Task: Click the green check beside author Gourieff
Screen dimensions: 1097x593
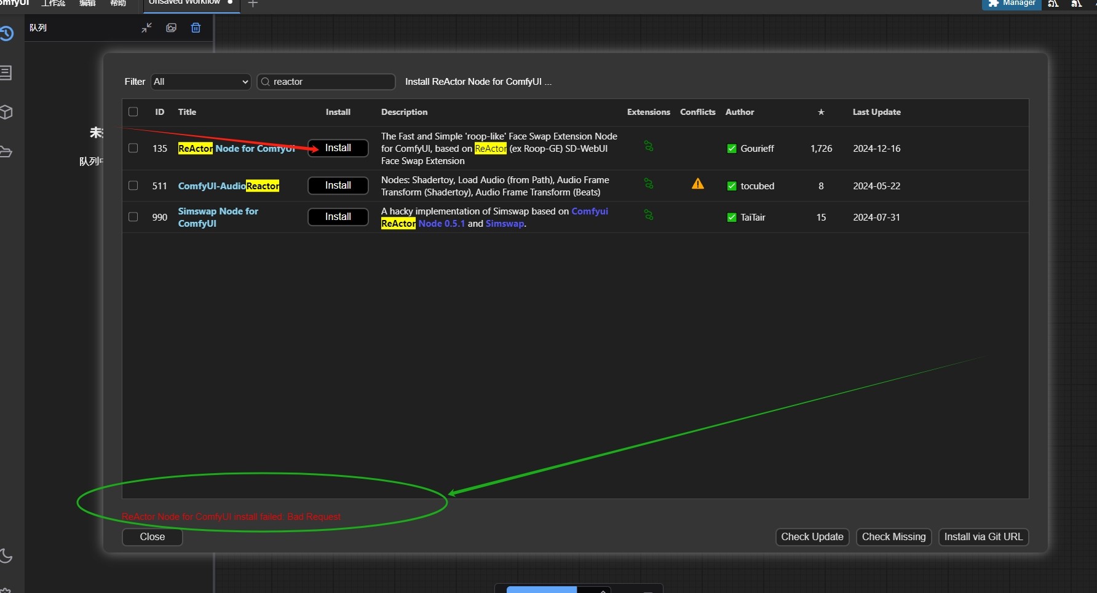Action: 732,149
